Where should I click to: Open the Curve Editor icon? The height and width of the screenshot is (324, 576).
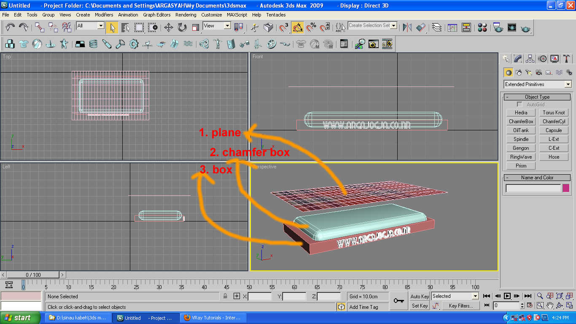(x=453, y=27)
